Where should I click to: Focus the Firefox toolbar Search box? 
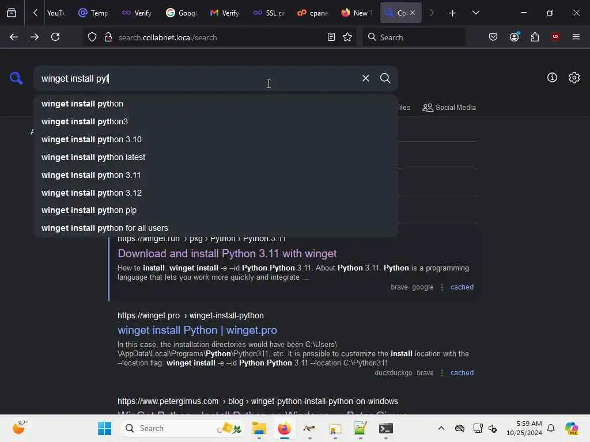pos(414,37)
